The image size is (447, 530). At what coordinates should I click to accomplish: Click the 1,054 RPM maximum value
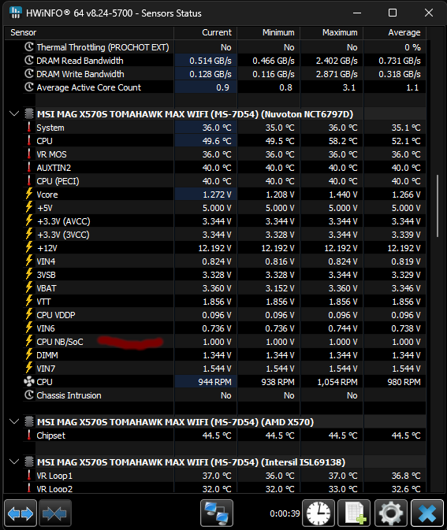337,382
